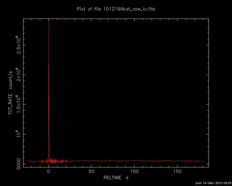Click the x-axis label "RELTIME s"
The height and width of the screenshot is (186, 232).
click(x=116, y=178)
